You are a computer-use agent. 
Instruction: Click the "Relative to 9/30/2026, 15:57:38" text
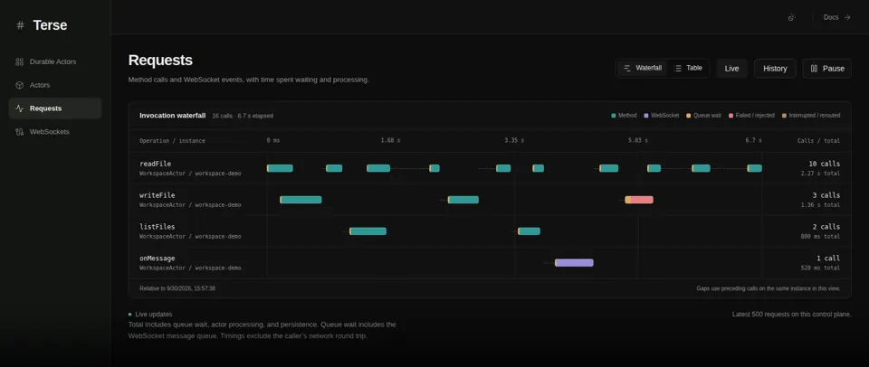177,288
